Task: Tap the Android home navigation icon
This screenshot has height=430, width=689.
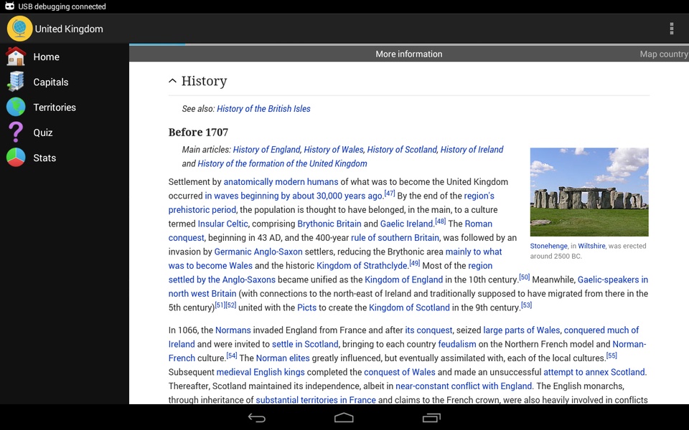Action: coord(344,418)
